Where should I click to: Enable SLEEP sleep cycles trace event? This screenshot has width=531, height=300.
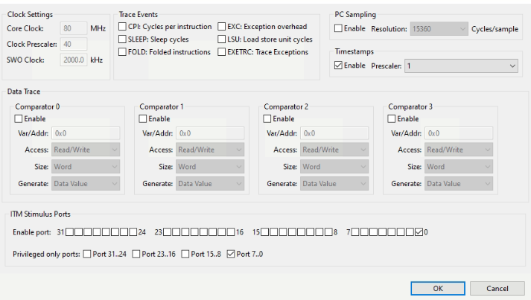[x=123, y=39]
